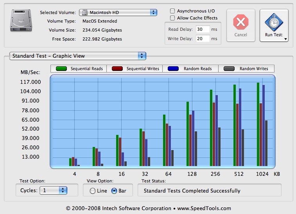
Task: Click the 234.054 Gigabytes volume size value
Action: click(102, 30)
